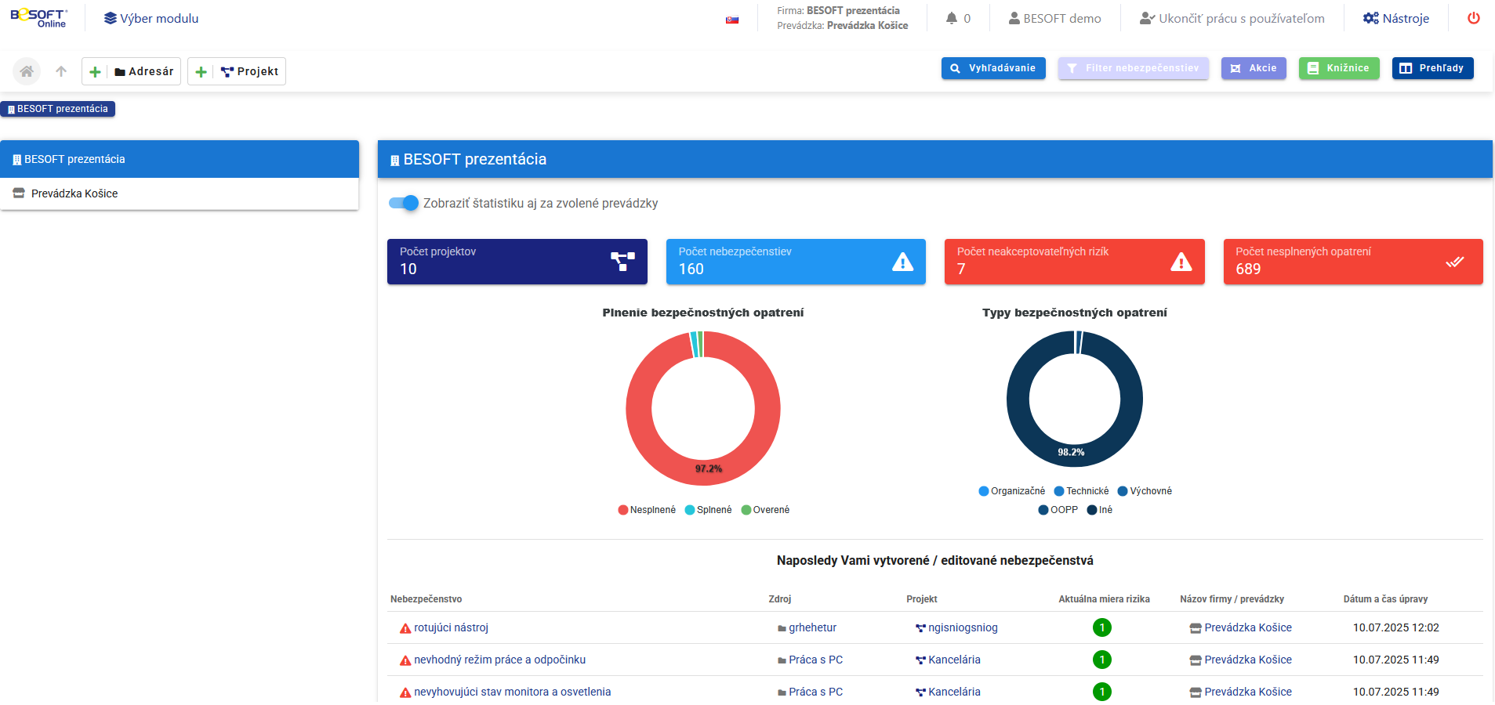Open BESOFT demo user menu
Viewport: 1495px width, 705px height.
(x=1054, y=18)
